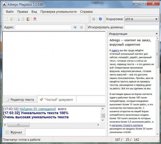Click the Информация panel scroll down arrow
The width and height of the screenshot is (161, 144).
click(158, 134)
